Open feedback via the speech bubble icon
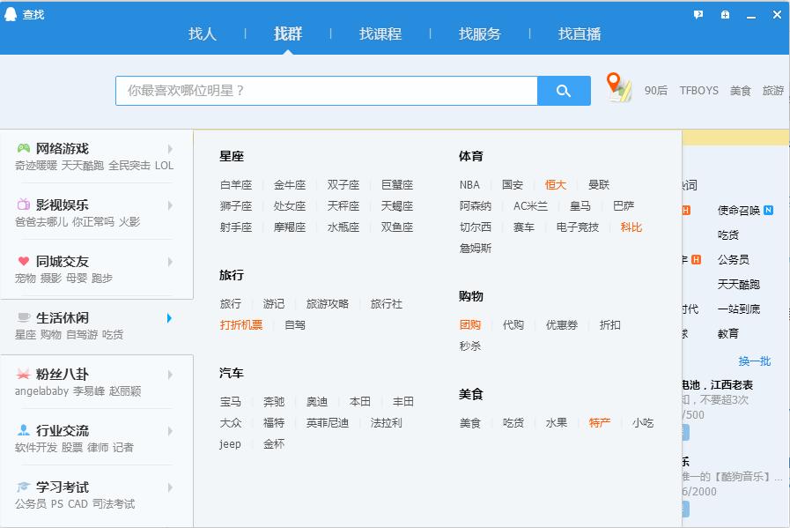 (x=697, y=14)
